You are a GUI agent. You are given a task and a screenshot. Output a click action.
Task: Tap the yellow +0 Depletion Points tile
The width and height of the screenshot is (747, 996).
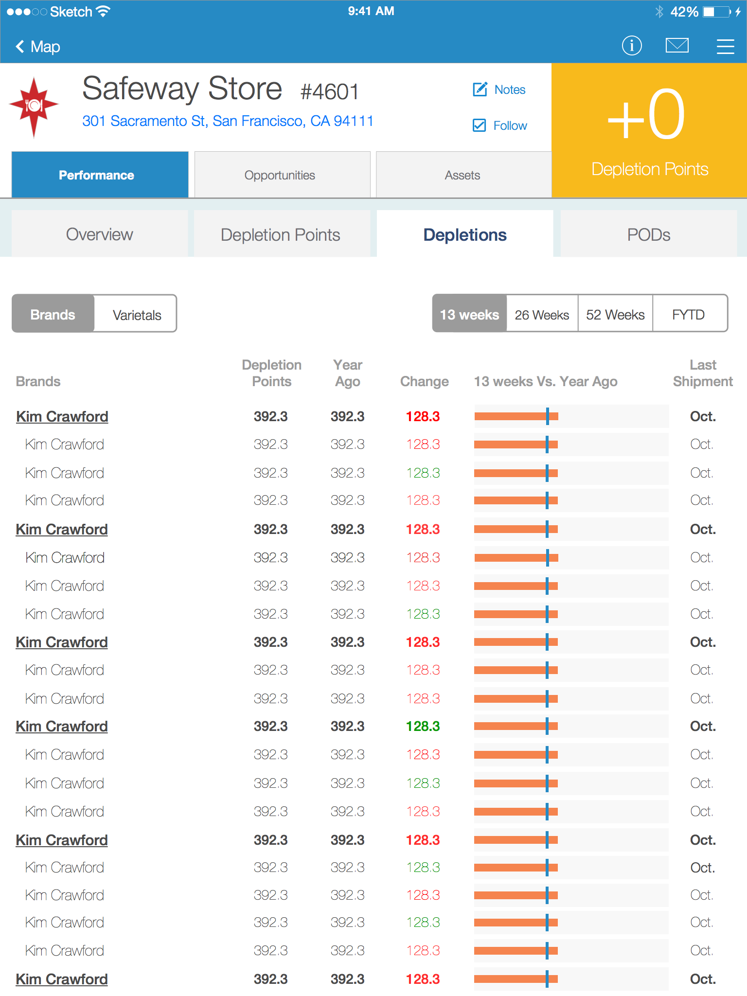coord(649,130)
